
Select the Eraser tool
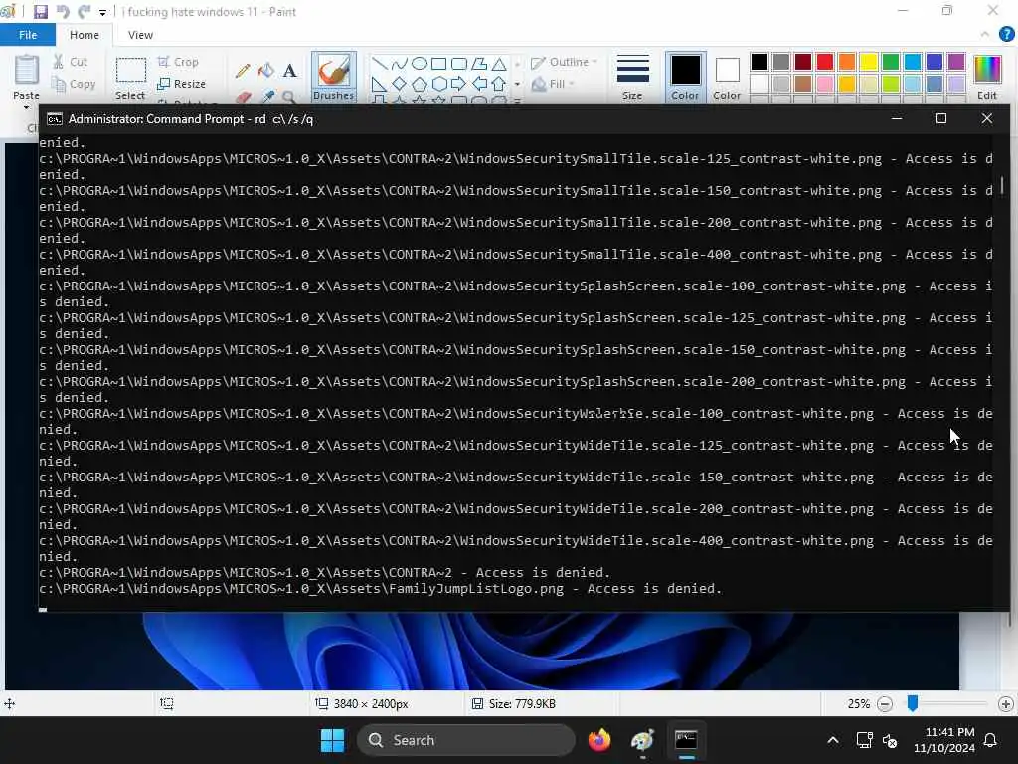coord(243,97)
